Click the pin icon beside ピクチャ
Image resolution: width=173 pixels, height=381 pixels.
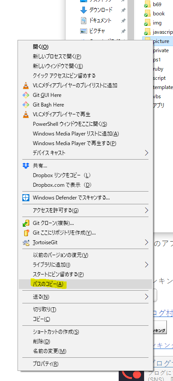pos(123,31)
